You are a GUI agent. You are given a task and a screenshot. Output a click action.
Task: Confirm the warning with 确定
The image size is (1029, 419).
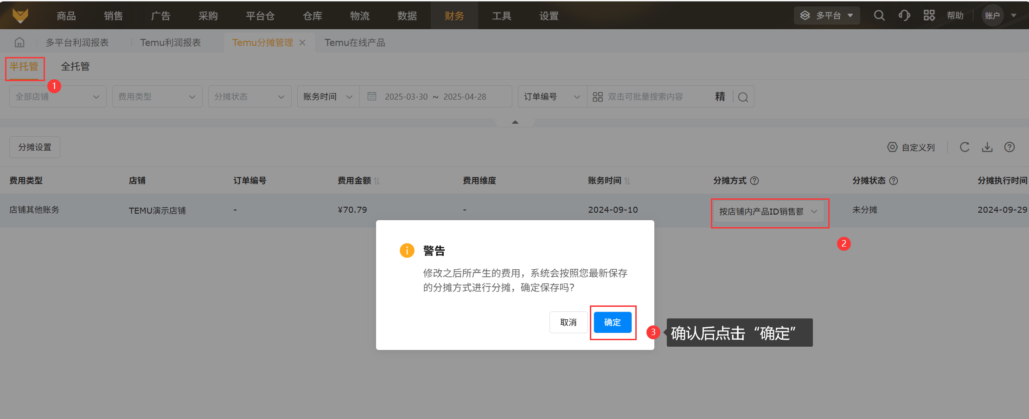pyautogui.click(x=613, y=322)
